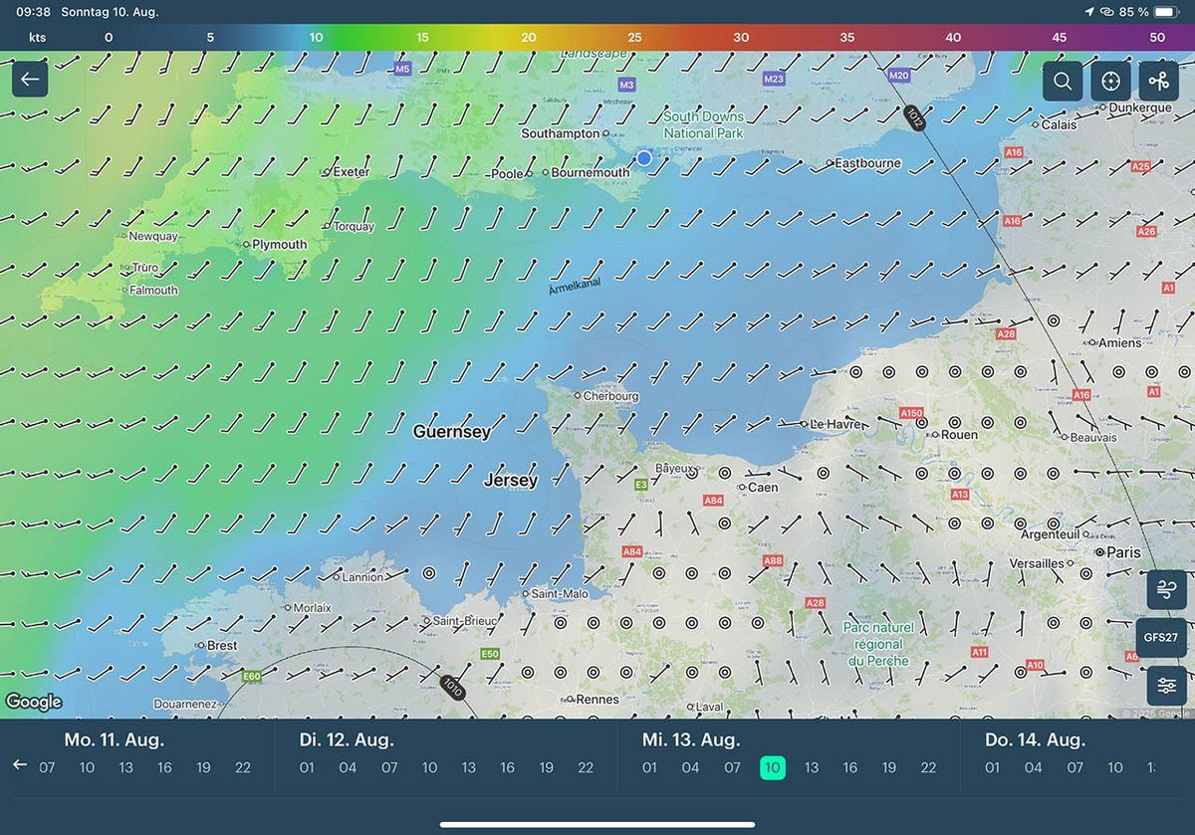The height and width of the screenshot is (835, 1195).
Task: Select 22 o'clock on Mo. 11. Aug.
Action: [x=243, y=767]
